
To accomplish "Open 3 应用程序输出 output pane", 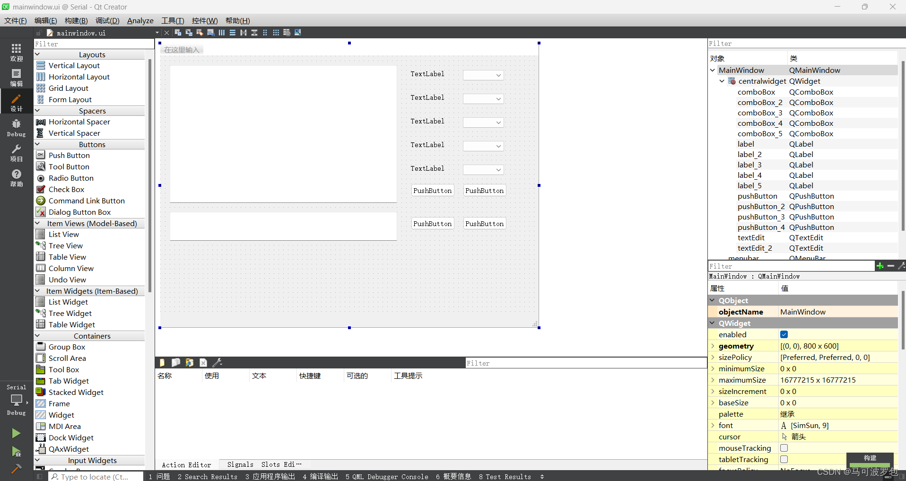I will tap(270, 476).
